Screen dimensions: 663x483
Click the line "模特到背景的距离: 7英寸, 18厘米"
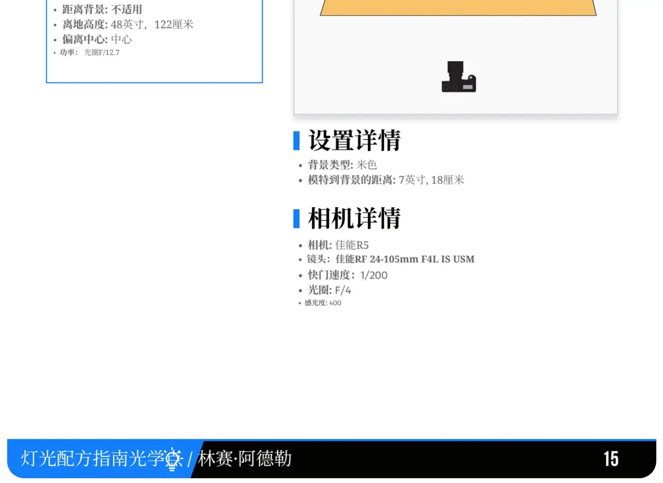[x=386, y=180]
